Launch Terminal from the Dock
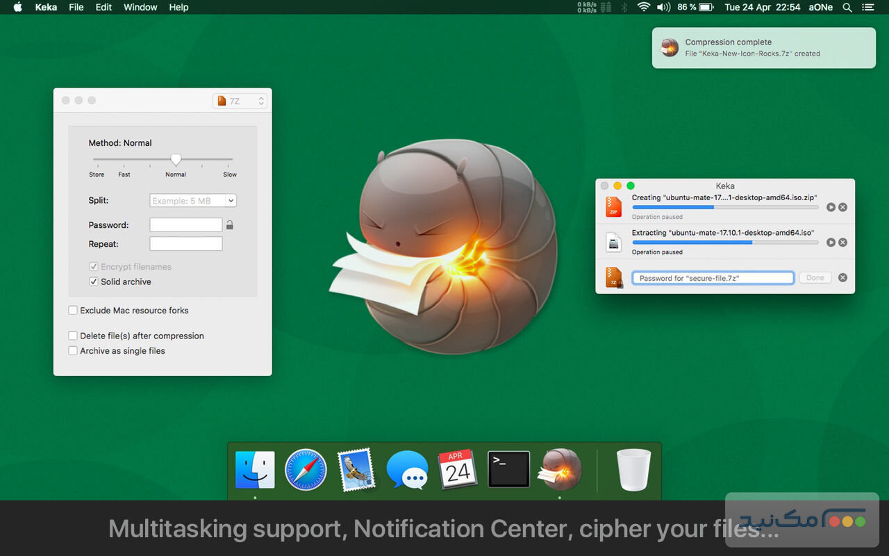This screenshot has height=556, width=889. pyautogui.click(x=508, y=469)
